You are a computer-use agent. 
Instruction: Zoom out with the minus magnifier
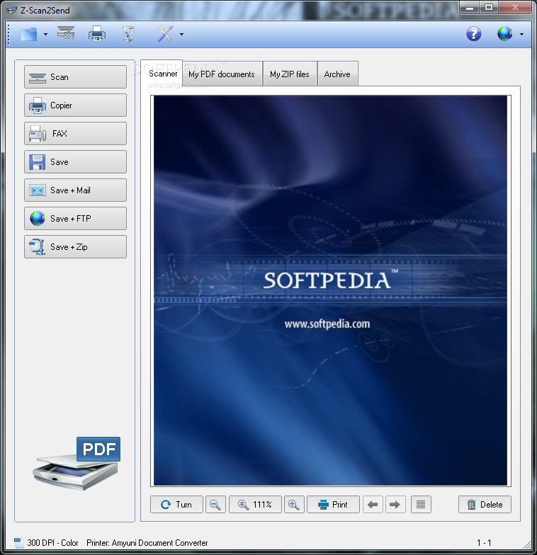point(215,504)
